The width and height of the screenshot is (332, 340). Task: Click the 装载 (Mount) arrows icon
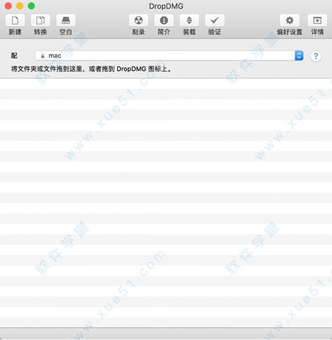tap(189, 20)
